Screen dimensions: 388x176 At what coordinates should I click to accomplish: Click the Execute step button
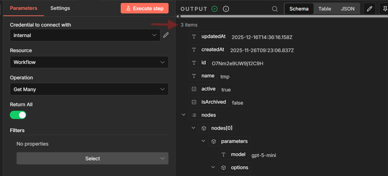point(145,9)
